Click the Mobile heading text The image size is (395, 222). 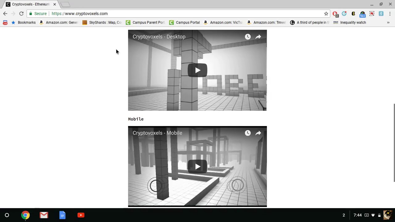(136, 119)
